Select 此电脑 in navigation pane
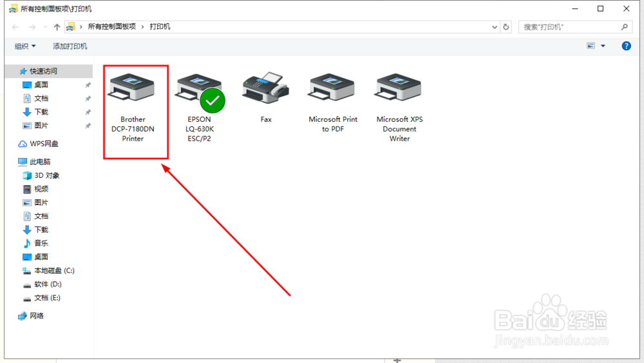The width and height of the screenshot is (644, 363). tap(34, 162)
